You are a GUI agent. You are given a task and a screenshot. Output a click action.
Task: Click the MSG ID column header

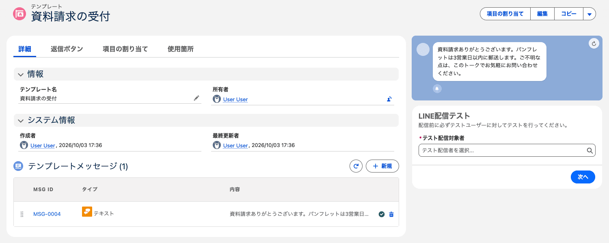[x=43, y=190]
